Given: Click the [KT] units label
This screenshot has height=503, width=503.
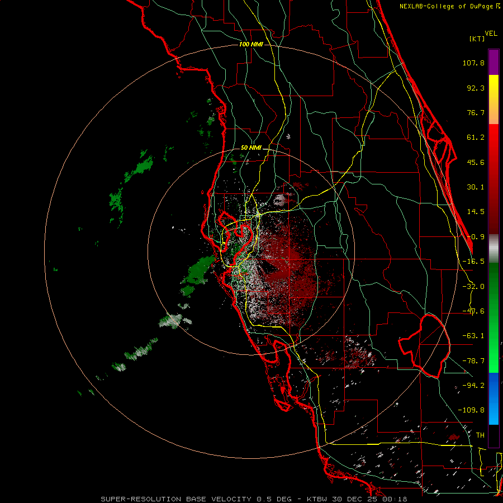Looking at the screenshot, I should (x=477, y=39).
